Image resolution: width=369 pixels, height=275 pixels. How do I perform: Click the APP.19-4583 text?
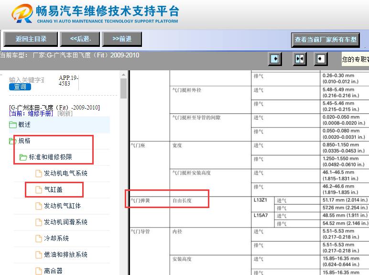click(x=68, y=80)
